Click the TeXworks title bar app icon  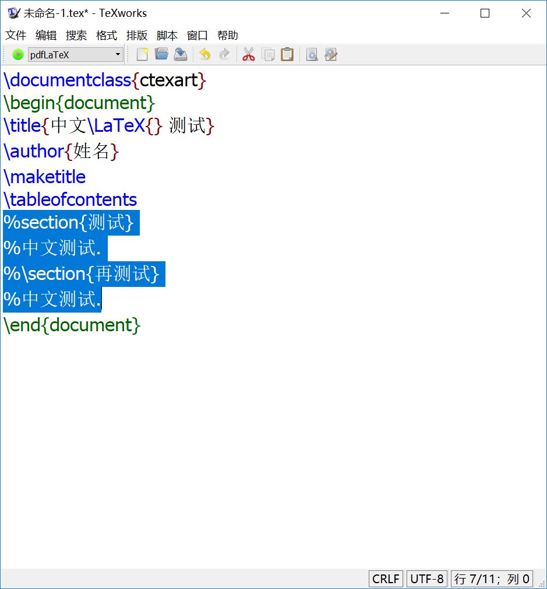[x=14, y=13]
